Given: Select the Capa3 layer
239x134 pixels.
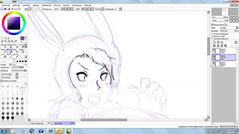Looking at the screenshot, I should tap(224, 51).
